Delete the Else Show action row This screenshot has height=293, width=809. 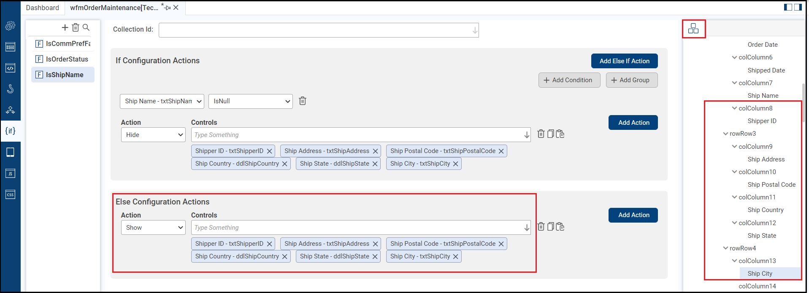(x=541, y=227)
